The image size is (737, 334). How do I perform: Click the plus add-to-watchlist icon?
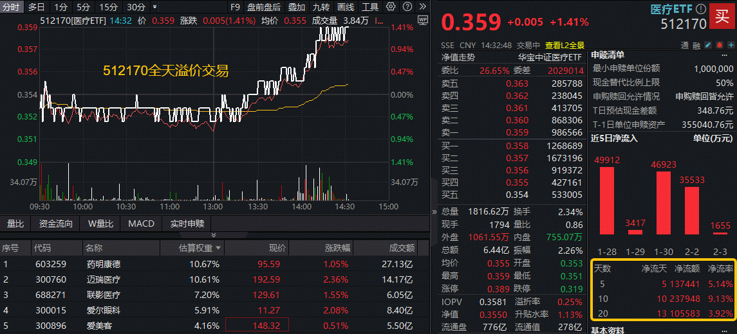(730, 46)
